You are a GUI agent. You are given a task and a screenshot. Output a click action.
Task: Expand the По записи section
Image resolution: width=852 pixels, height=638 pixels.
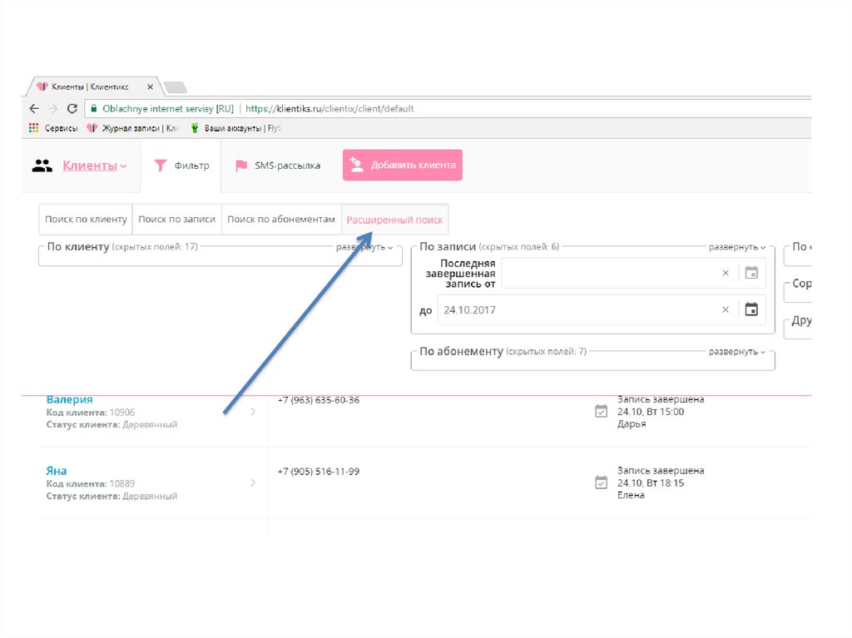click(737, 247)
